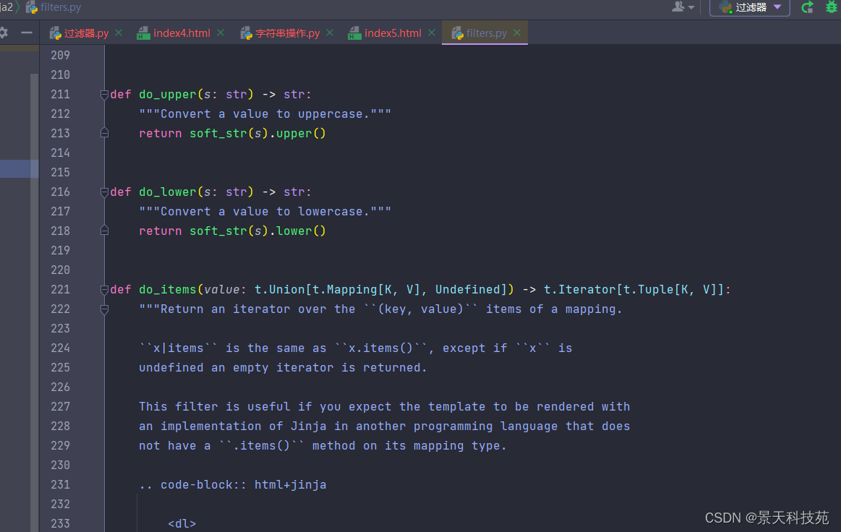Click the Python icon on 字符串操作.py tab
Image resolution: width=841 pixels, height=532 pixels.
(246, 33)
